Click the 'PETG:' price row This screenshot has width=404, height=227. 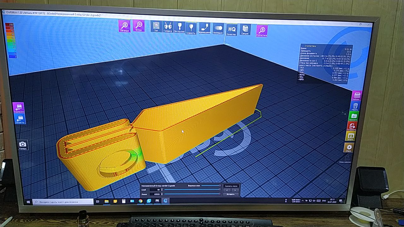pos(323,75)
